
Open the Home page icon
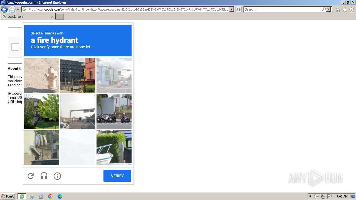tap(338, 10)
